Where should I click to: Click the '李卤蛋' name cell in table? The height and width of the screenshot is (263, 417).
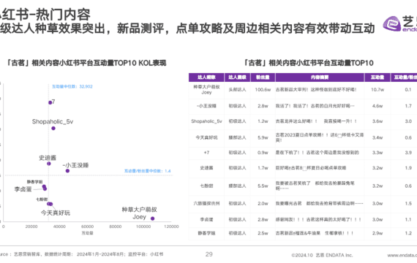click(206, 220)
